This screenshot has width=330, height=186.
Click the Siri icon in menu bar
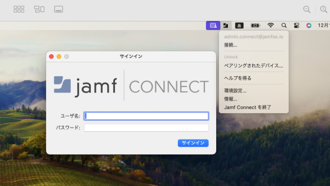click(309, 26)
